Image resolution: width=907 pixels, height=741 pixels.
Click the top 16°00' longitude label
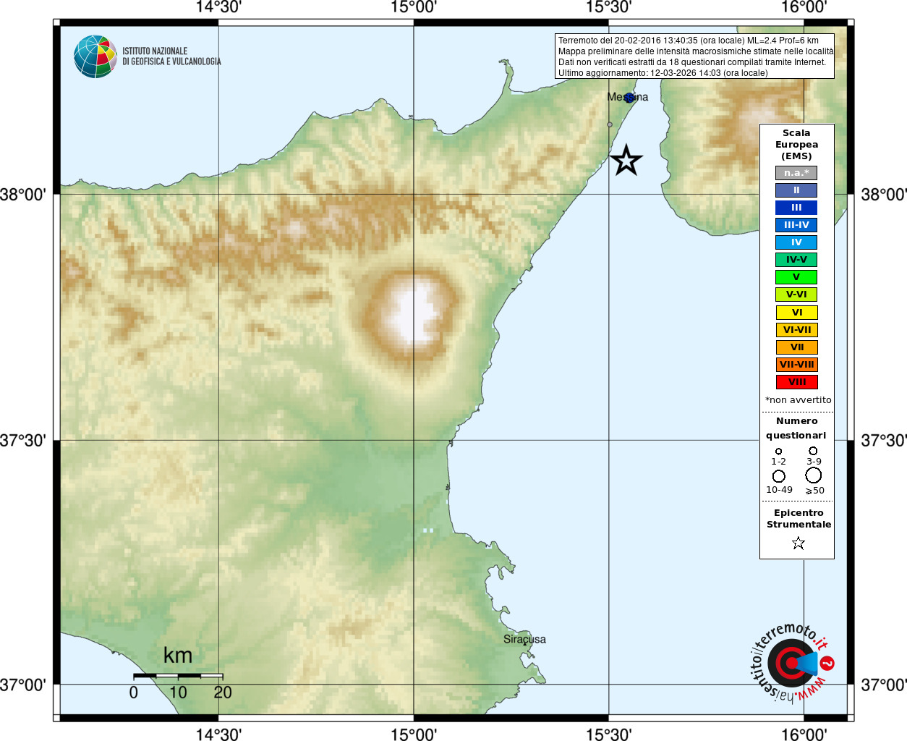(804, 7)
